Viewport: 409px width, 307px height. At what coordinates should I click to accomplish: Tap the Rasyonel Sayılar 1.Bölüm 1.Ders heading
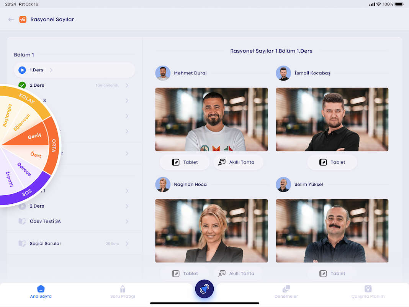271,51
